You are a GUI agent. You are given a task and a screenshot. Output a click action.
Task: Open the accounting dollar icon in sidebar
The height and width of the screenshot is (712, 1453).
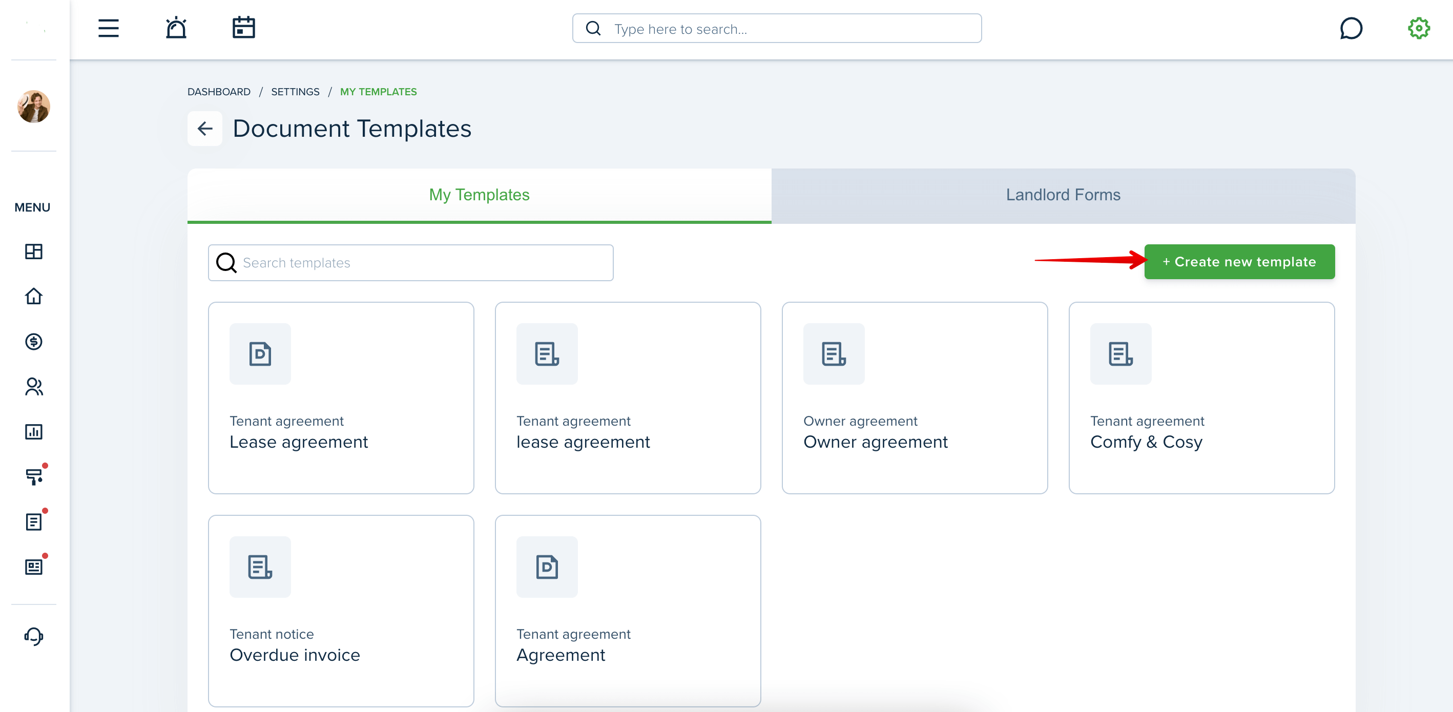click(34, 342)
